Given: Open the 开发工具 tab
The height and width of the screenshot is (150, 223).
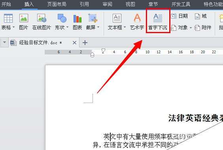Looking at the screenshot, I should 181,4.
